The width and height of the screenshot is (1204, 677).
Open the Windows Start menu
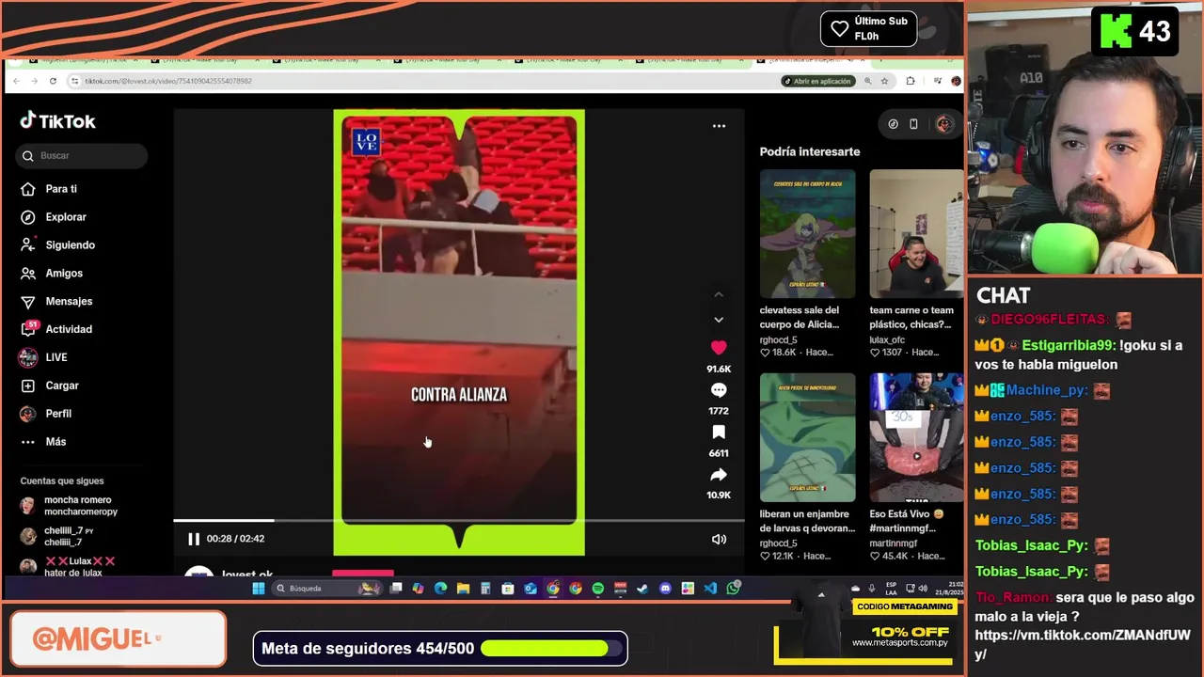pos(259,589)
